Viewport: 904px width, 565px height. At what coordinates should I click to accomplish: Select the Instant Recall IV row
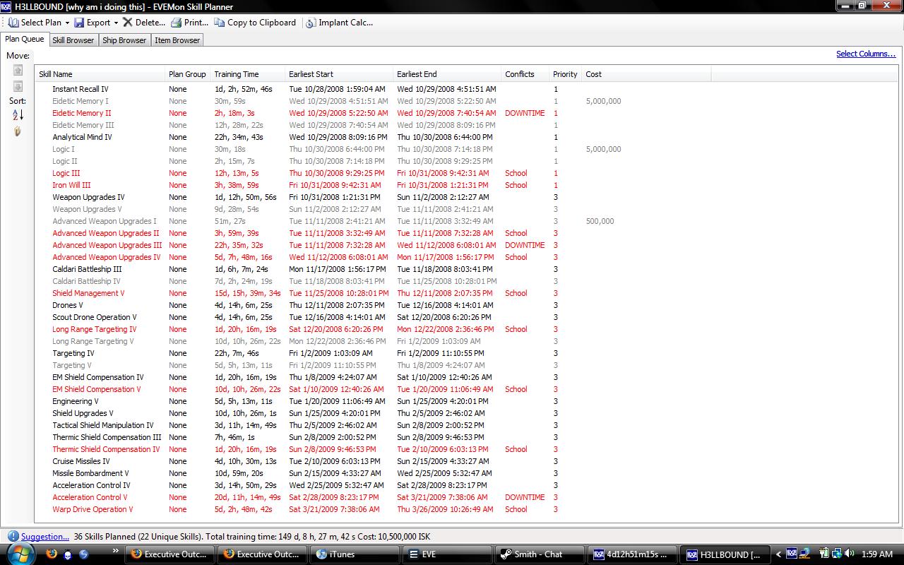point(374,89)
